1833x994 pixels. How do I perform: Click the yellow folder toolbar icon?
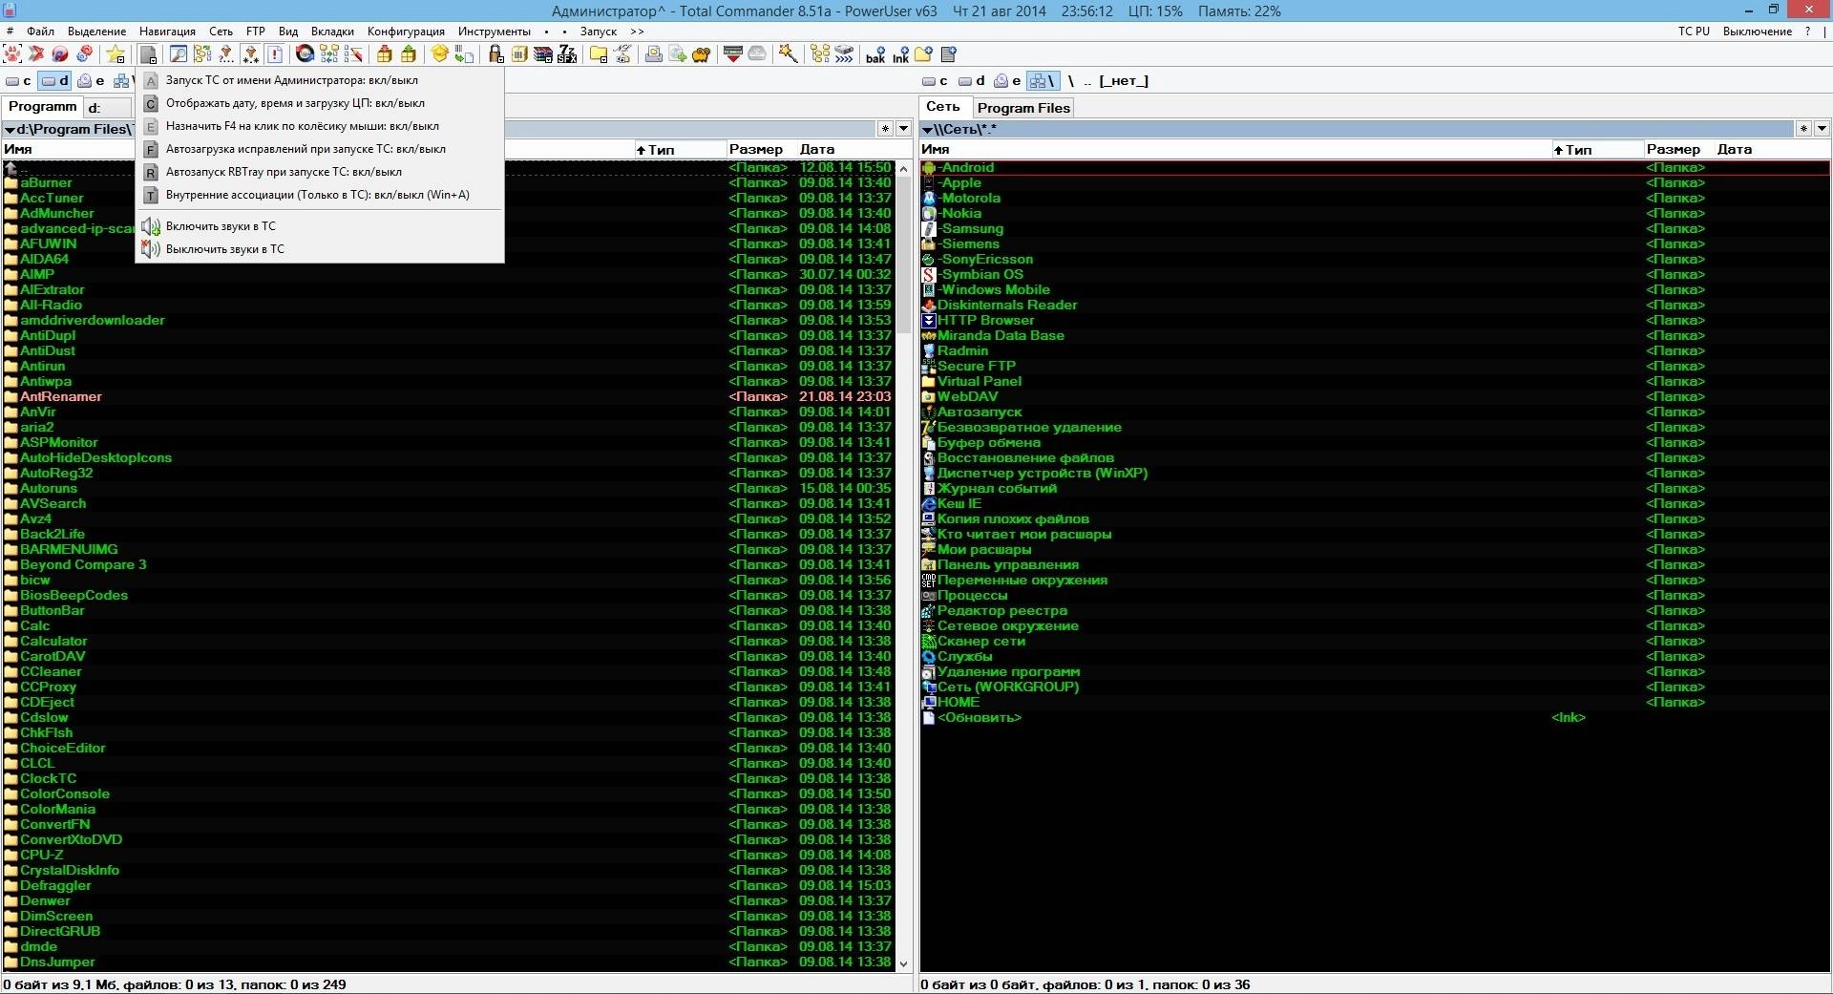click(599, 54)
